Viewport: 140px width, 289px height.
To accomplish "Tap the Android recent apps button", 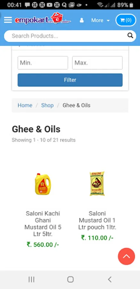I will coord(31,280).
